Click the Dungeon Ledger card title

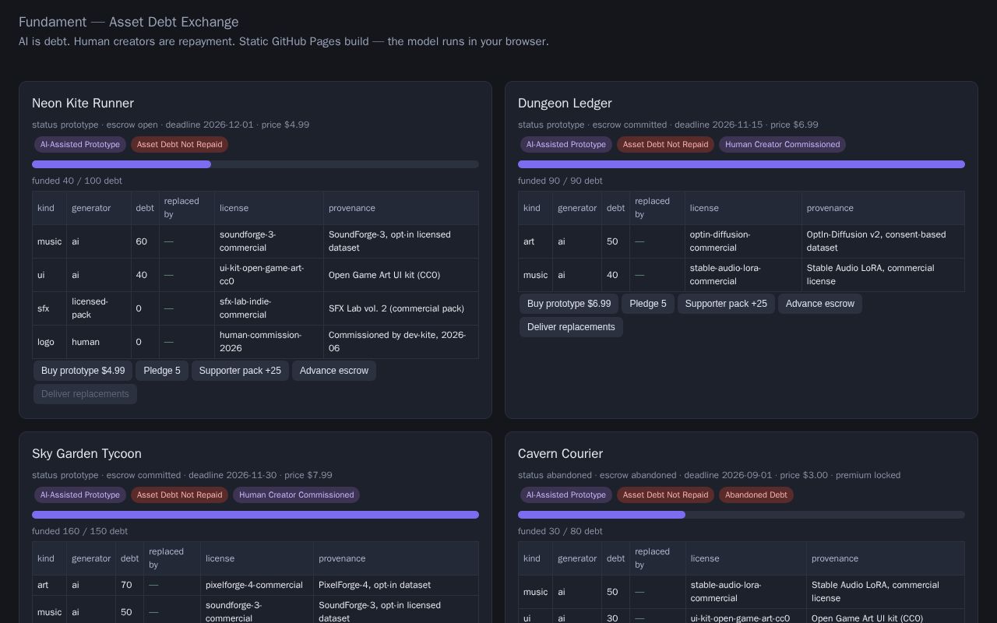565,104
